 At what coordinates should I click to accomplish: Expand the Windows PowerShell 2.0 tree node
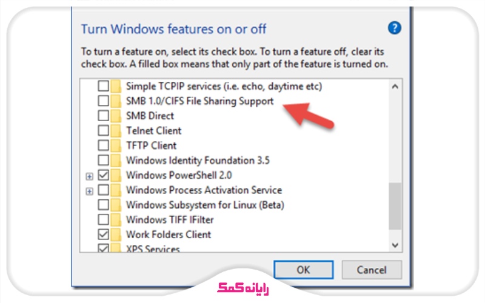pyautogui.click(x=90, y=176)
